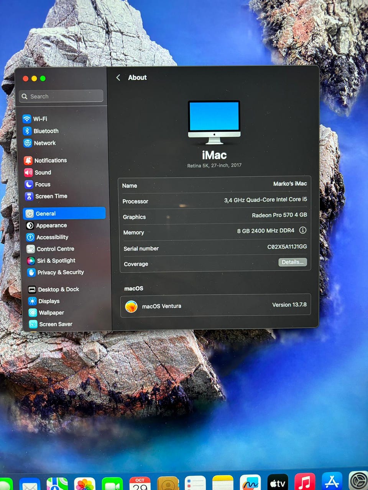Open App Store from the Dock
This screenshot has width=368, height=490.
(x=332, y=481)
